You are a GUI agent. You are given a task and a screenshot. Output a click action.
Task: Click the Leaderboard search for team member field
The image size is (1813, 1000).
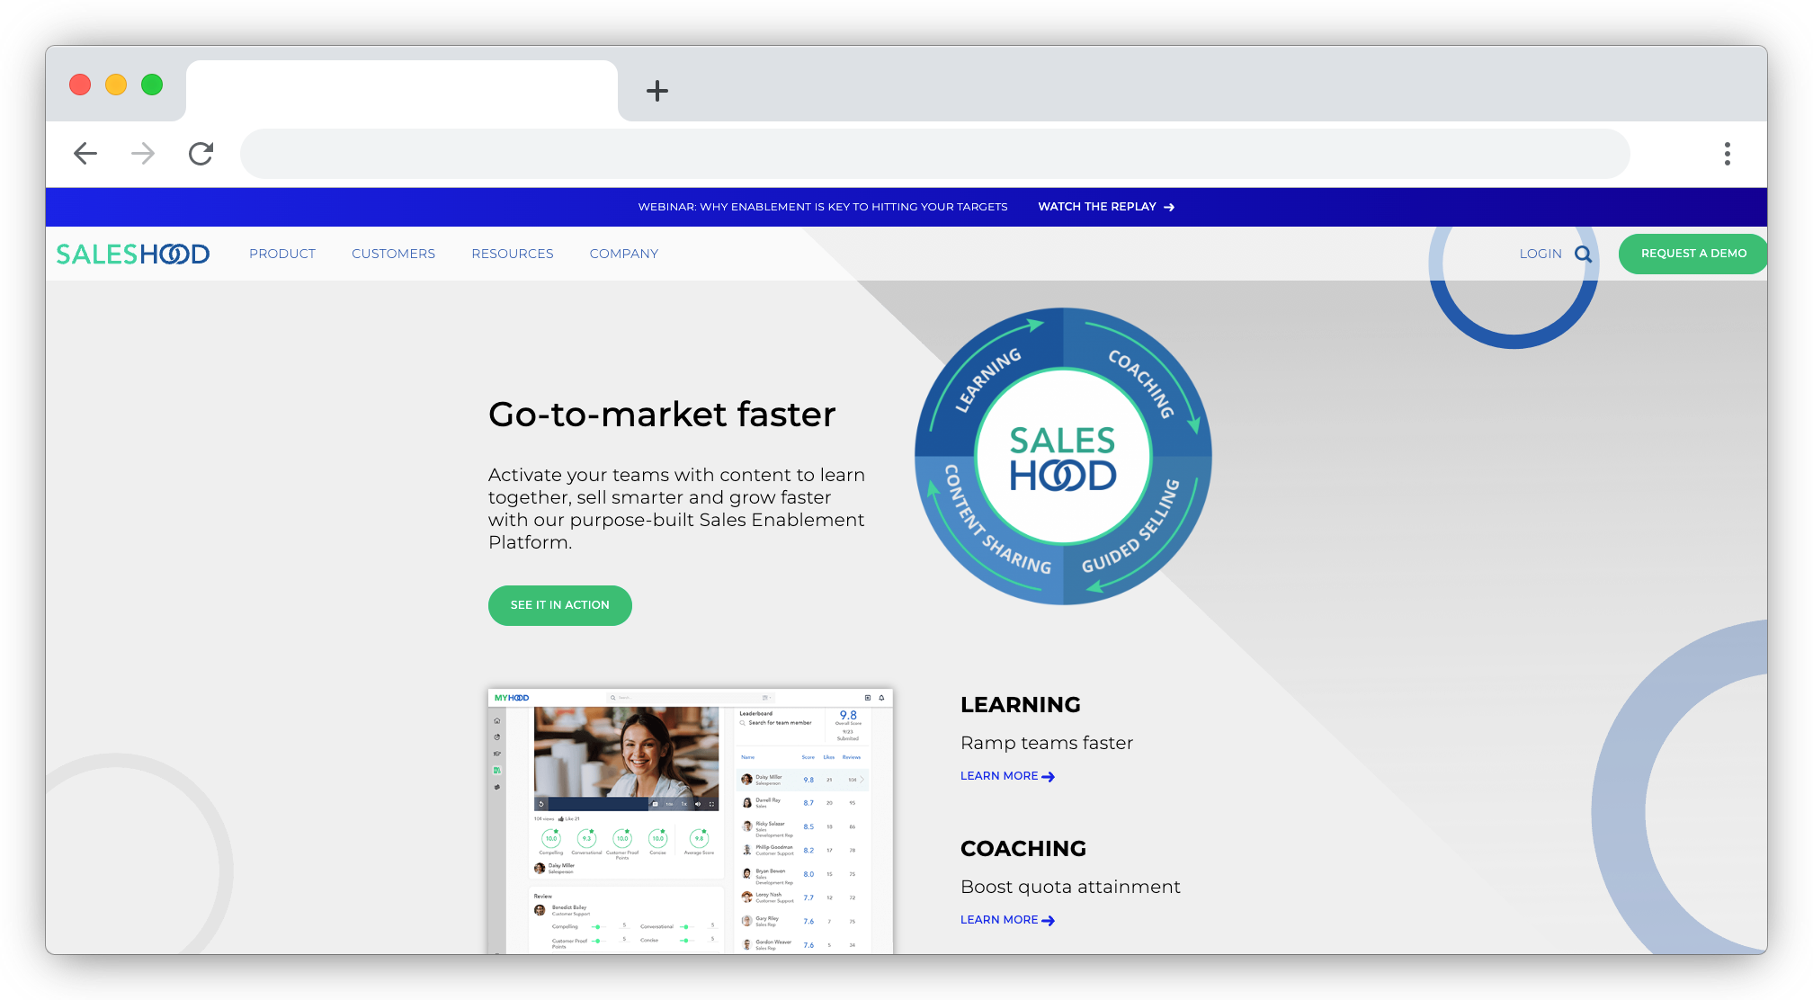click(779, 723)
